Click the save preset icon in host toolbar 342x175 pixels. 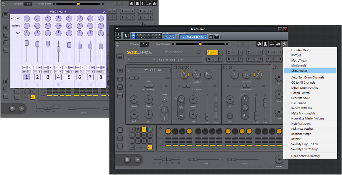coord(216,37)
